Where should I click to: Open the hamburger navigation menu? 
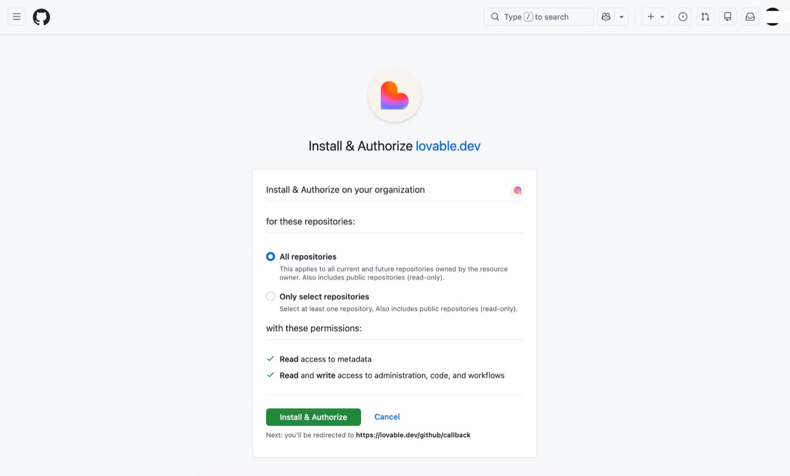pos(16,17)
